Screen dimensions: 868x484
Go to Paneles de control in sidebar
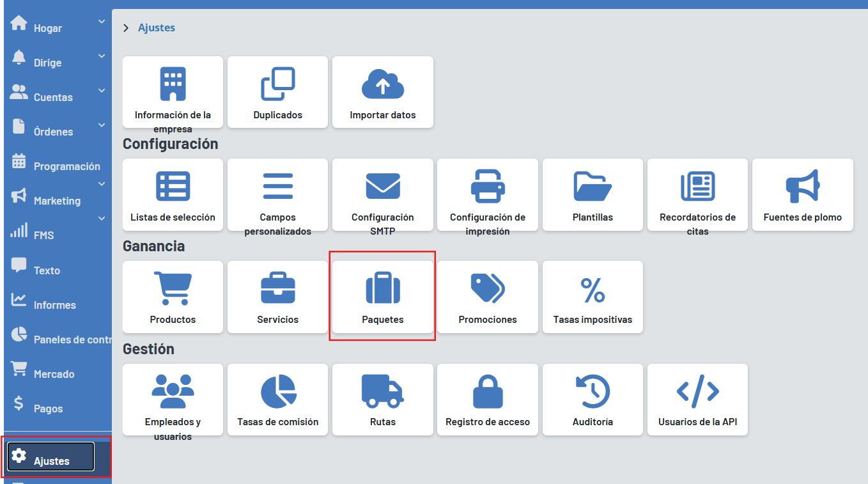[x=73, y=340]
